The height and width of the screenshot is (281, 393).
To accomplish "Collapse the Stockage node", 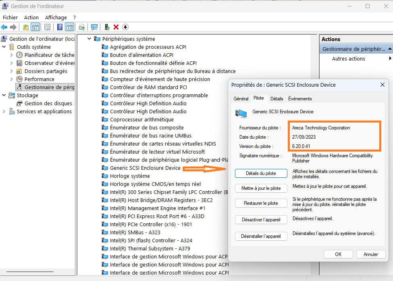I will [x=4, y=95].
